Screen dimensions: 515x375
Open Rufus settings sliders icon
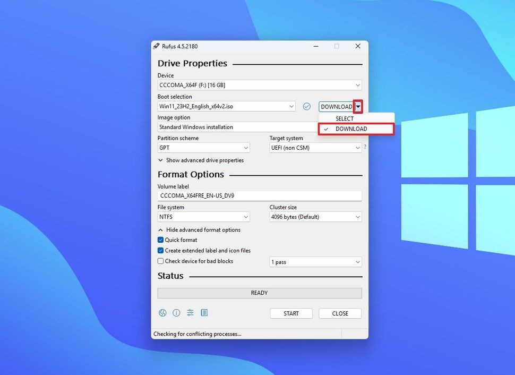point(190,313)
